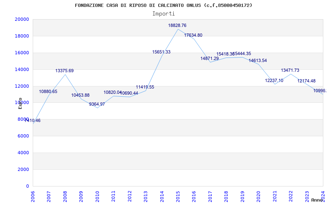Click the Importi subtitle
The height and width of the screenshot is (204, 327).
tap(163, 14)
